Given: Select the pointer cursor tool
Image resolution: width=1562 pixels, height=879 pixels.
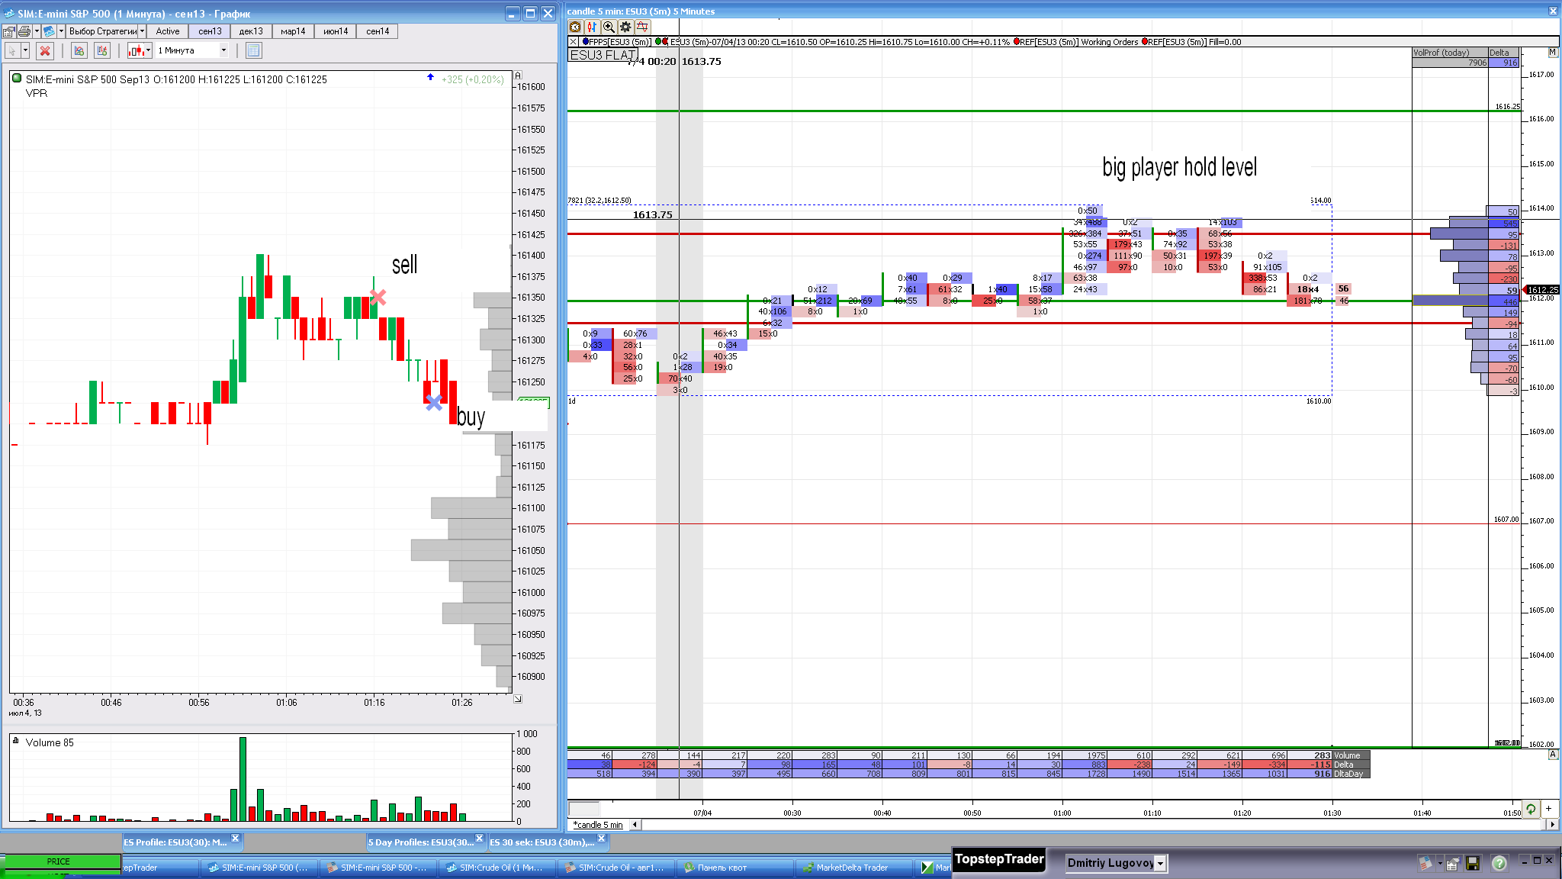Looking at the screenshot, I should 13,50.
